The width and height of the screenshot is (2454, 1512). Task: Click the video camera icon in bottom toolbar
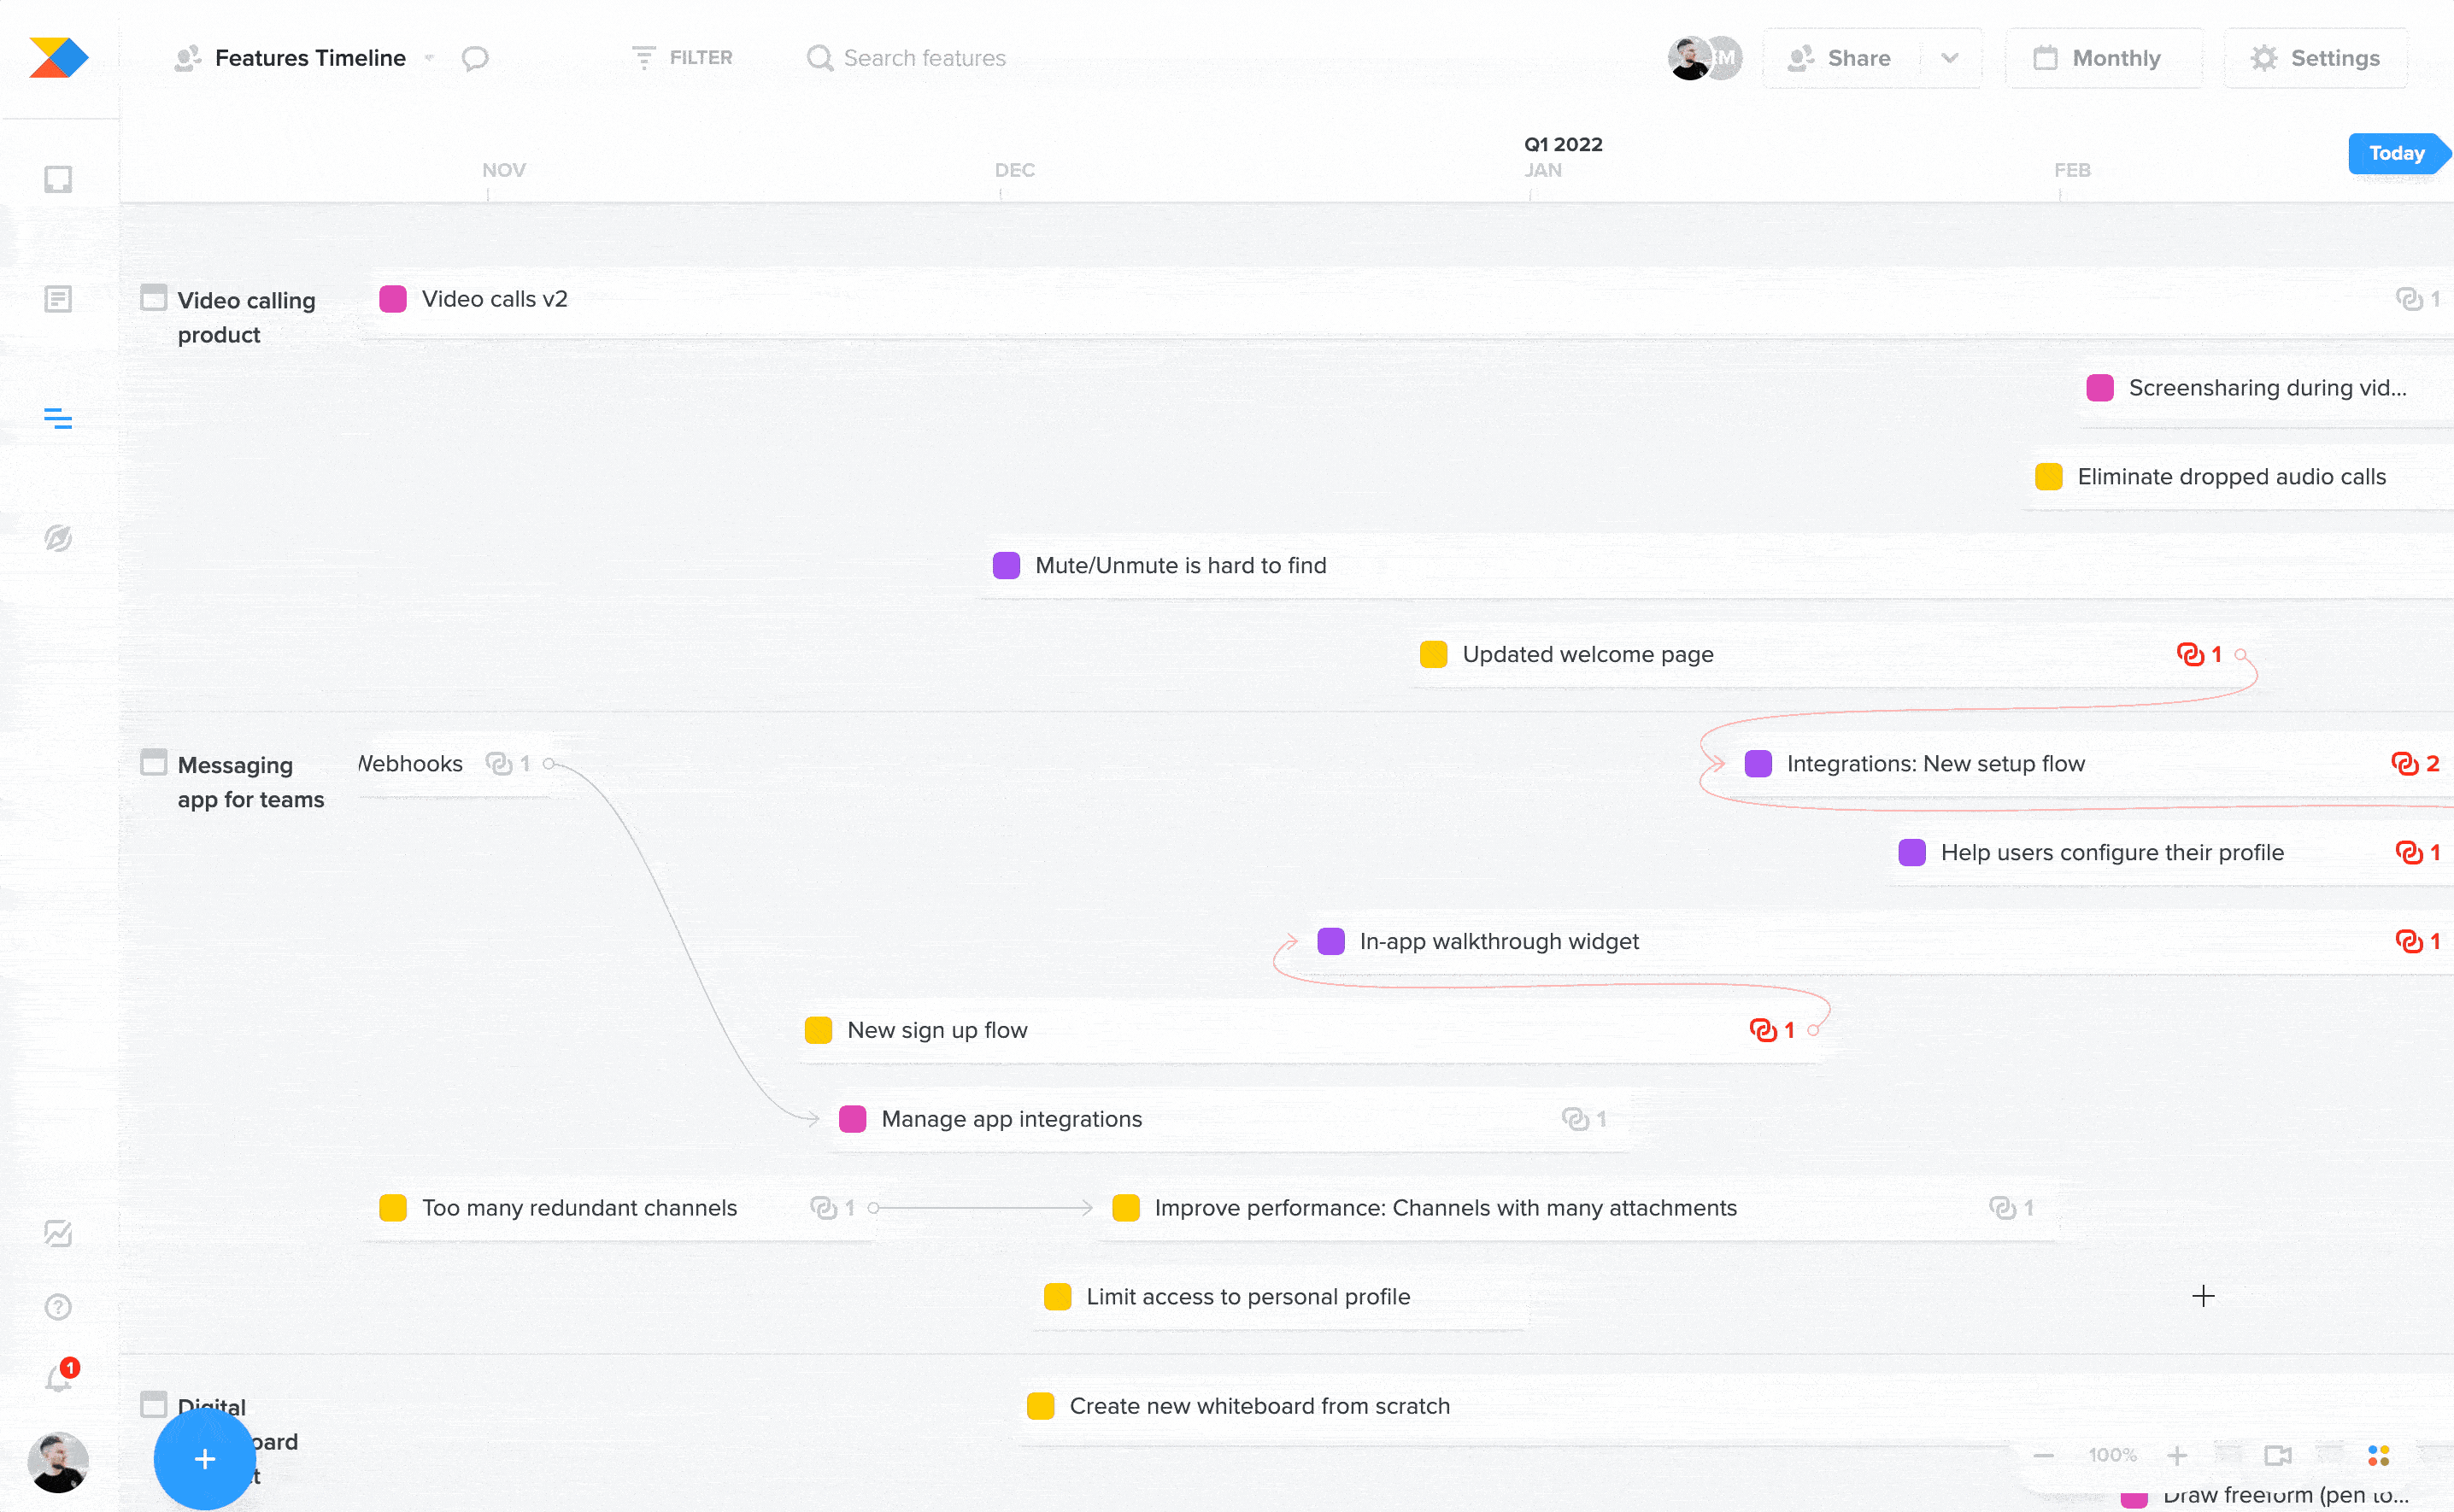click(x=2278, y=1455)
